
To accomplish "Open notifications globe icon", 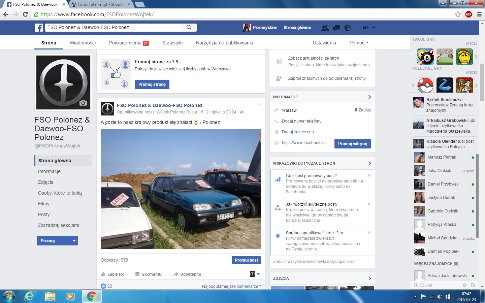I will tap(348, 28).
